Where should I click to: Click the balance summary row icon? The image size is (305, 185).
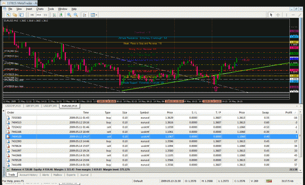click(8, 170)
